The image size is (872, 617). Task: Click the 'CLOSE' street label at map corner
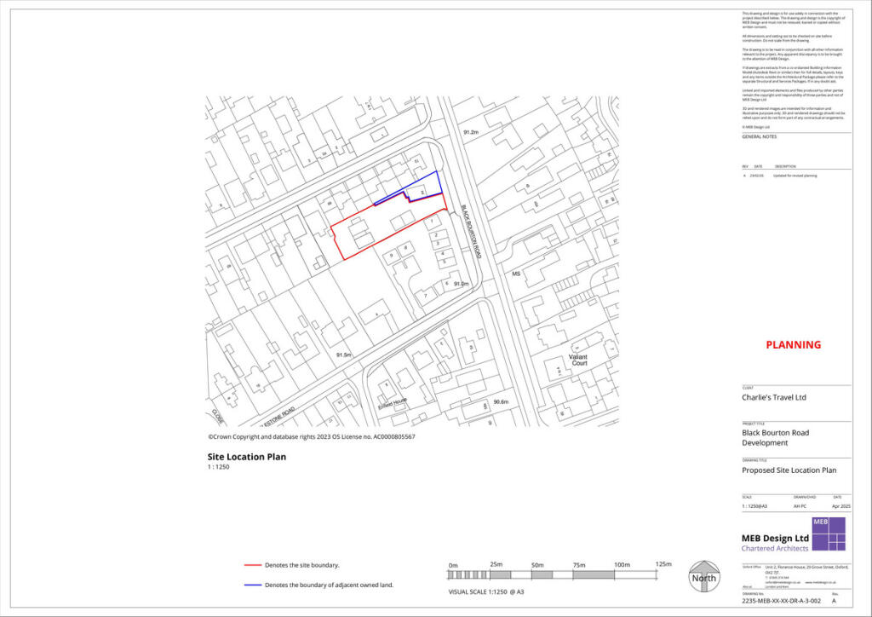tap(217, 416)
